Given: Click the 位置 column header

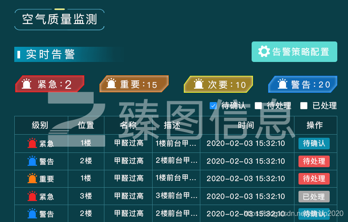Looking at the screenshot, I should 86,125.
